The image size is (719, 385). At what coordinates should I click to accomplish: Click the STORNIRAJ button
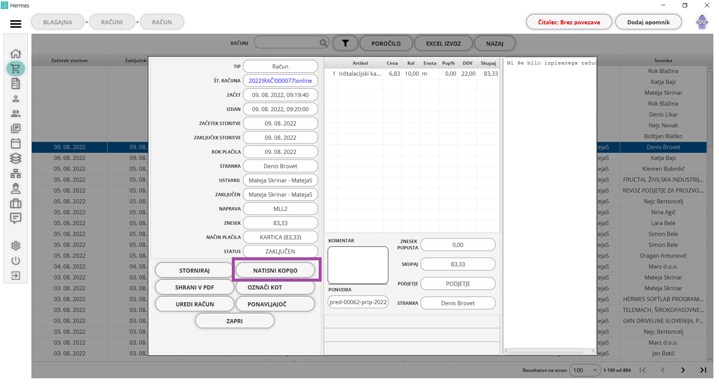194,270
